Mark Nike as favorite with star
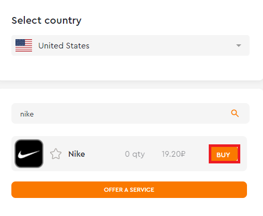This screenshot has width=263, height=216. pos(56,154)
